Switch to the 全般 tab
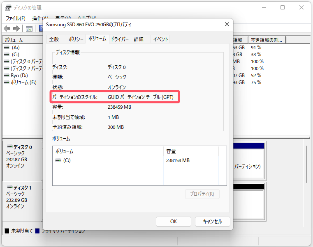 [54, 39]
